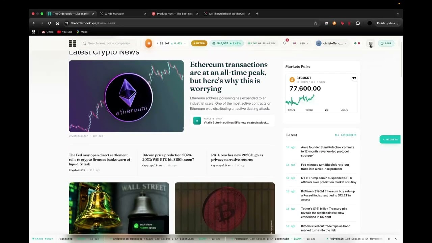
Task: Switch to the TheOrderbook X profile tab
Action: 226,13
